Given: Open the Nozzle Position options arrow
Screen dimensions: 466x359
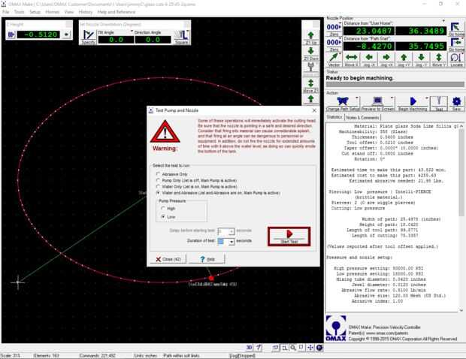Looking at the screenshot, I should pyautogui.click(x=443, y=21).
